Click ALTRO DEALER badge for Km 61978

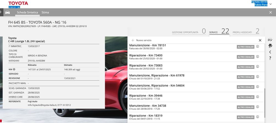(246, 77)
